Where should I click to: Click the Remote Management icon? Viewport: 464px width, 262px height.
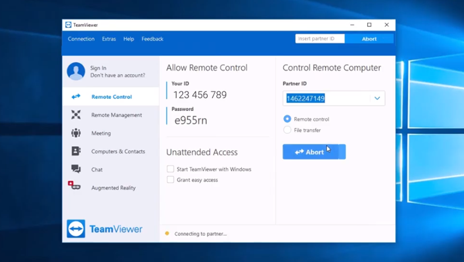click(x=76, y=115)
